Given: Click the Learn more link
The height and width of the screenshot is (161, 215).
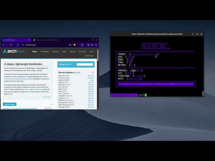Looking at the screenshot, I should coord(47,97).
